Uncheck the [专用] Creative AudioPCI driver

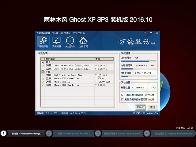(43, 66)
